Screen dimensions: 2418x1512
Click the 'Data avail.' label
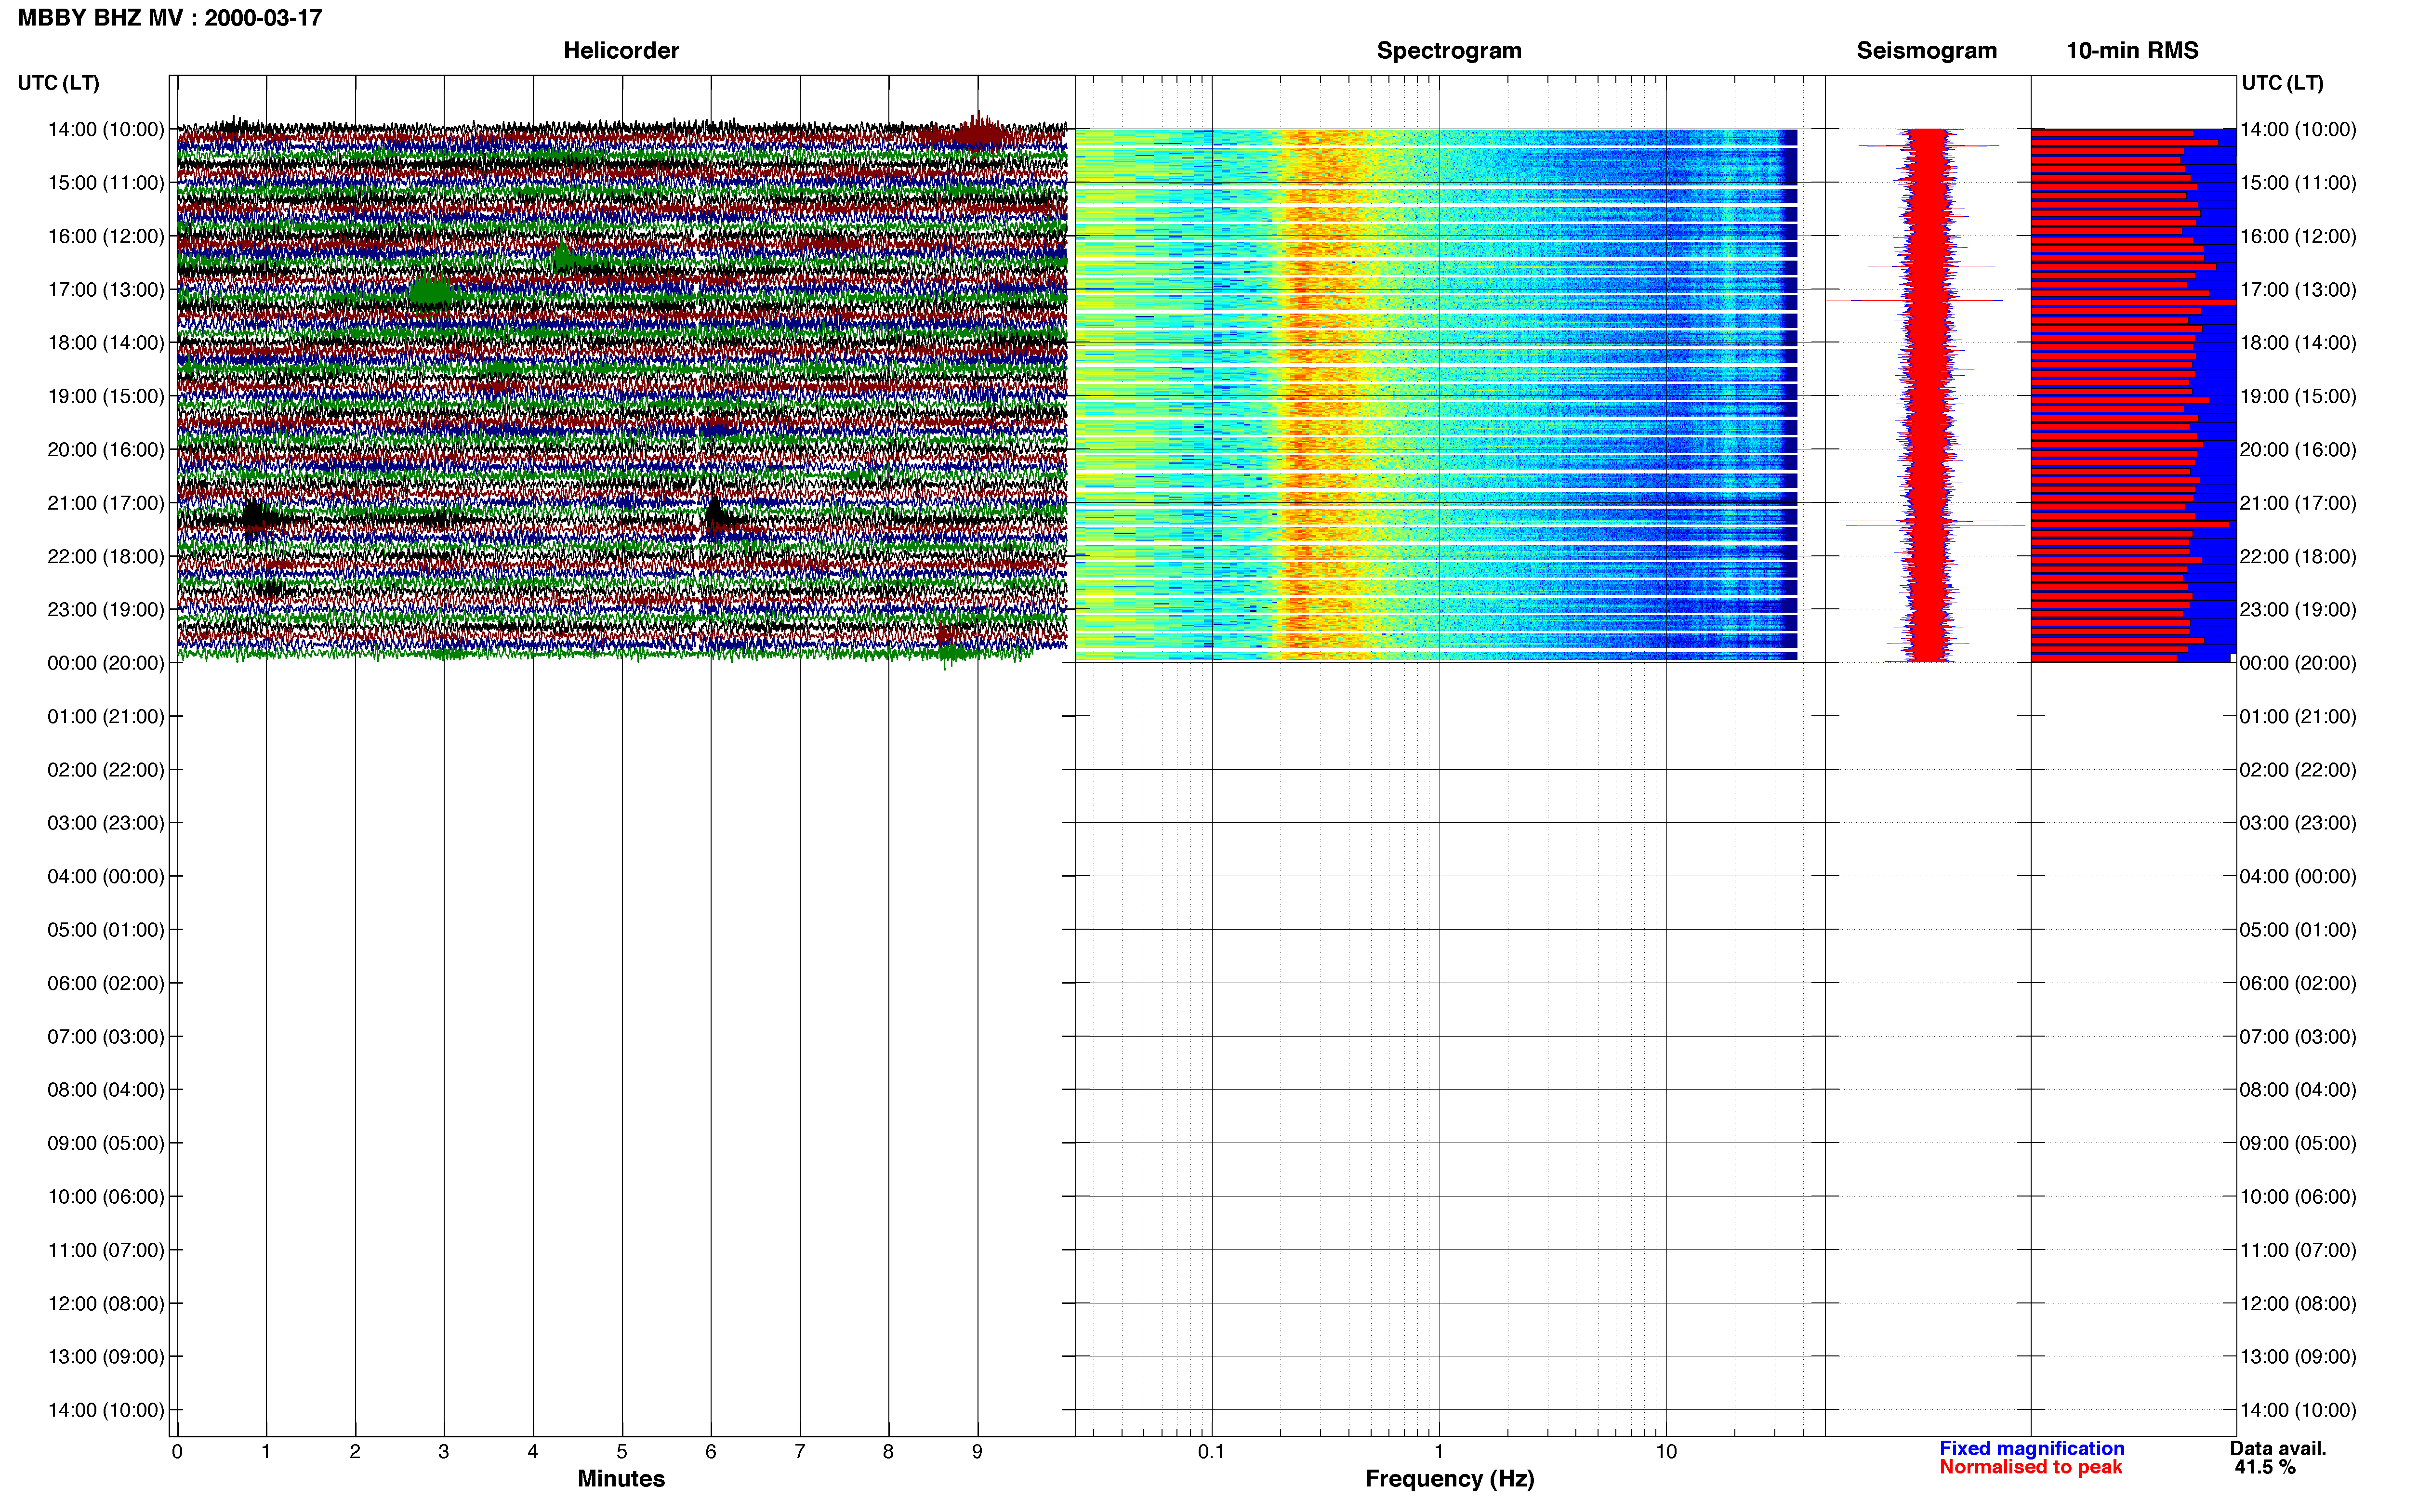[2278, 1448]
